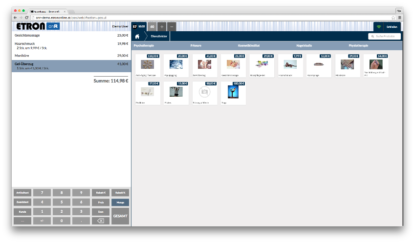
Task: Click the browser reload icon
Action: click(26, 18)
